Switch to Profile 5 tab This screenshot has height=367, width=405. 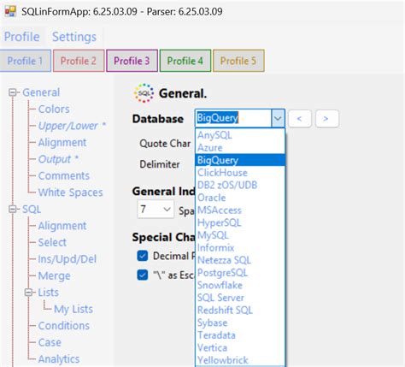click(x=238, y=61)
